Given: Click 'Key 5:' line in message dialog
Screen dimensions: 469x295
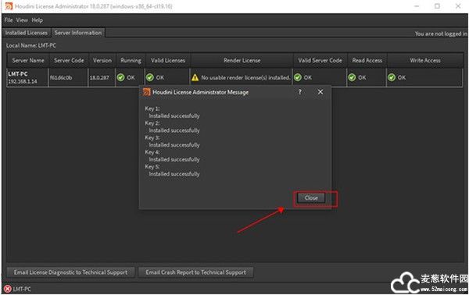Looking at the screenshot, I should coord(152,166).
